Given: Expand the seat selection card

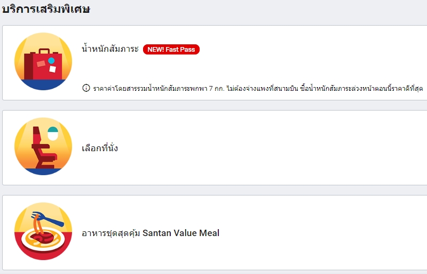Looking at the screenshot, I should click(x=267, y=148).
